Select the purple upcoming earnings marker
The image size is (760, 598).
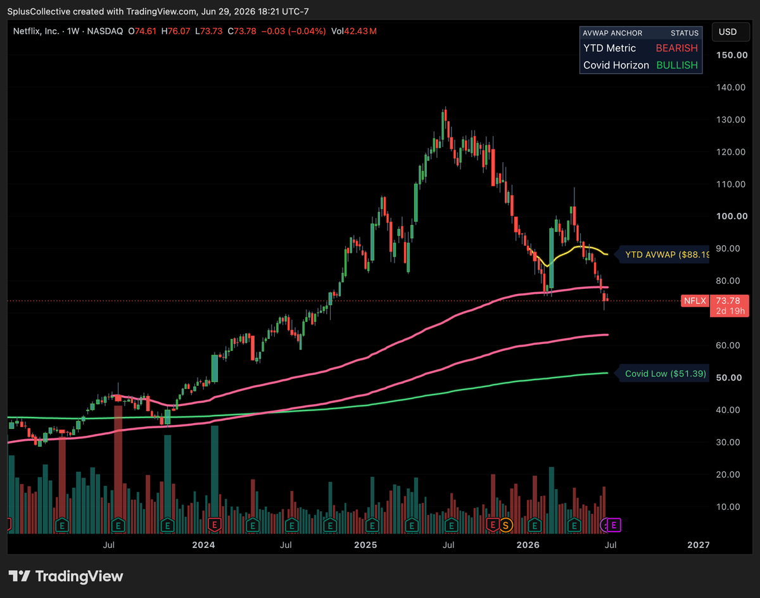(615, 525)
